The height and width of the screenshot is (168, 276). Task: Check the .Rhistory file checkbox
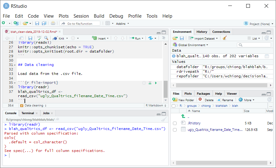pos(175,123)
